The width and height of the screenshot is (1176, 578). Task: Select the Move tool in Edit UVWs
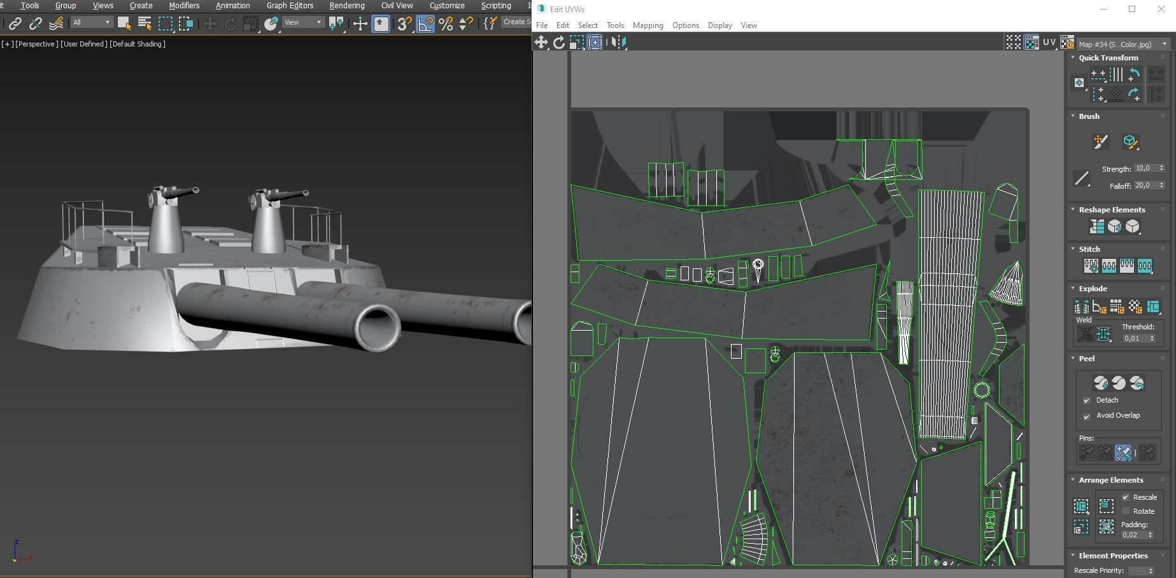click(x=541, y=43)
